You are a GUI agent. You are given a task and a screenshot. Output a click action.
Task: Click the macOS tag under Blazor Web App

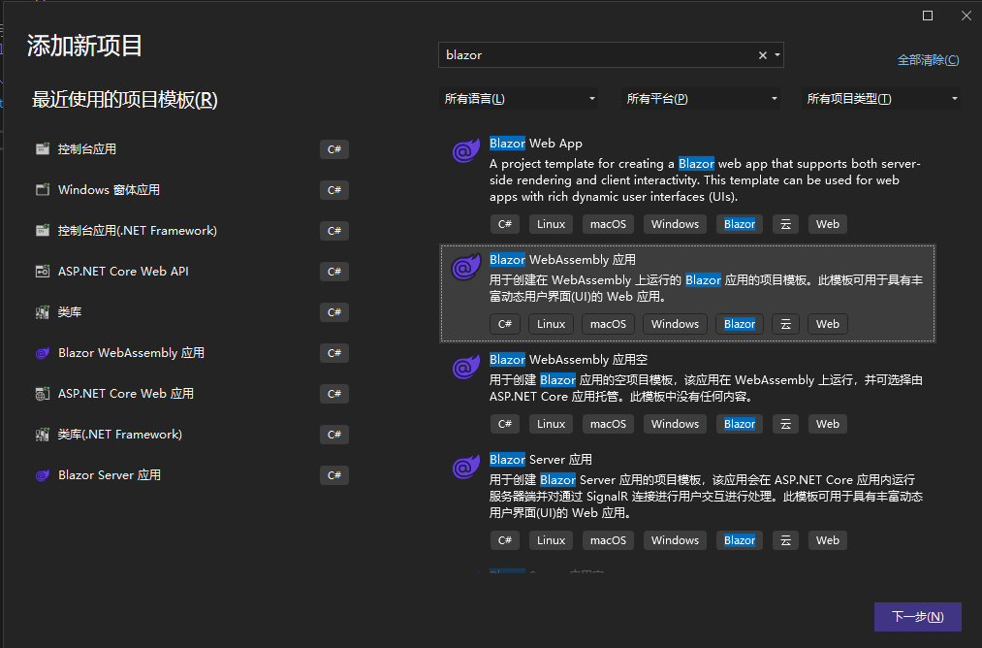click(608, 224)
